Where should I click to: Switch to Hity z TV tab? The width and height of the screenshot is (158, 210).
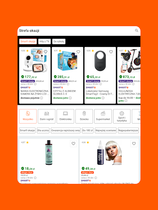tap(45, 42)
